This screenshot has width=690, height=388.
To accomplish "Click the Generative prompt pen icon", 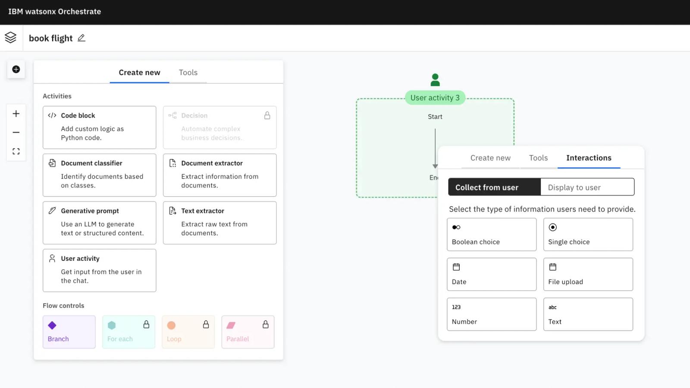I will click(52, 210).
